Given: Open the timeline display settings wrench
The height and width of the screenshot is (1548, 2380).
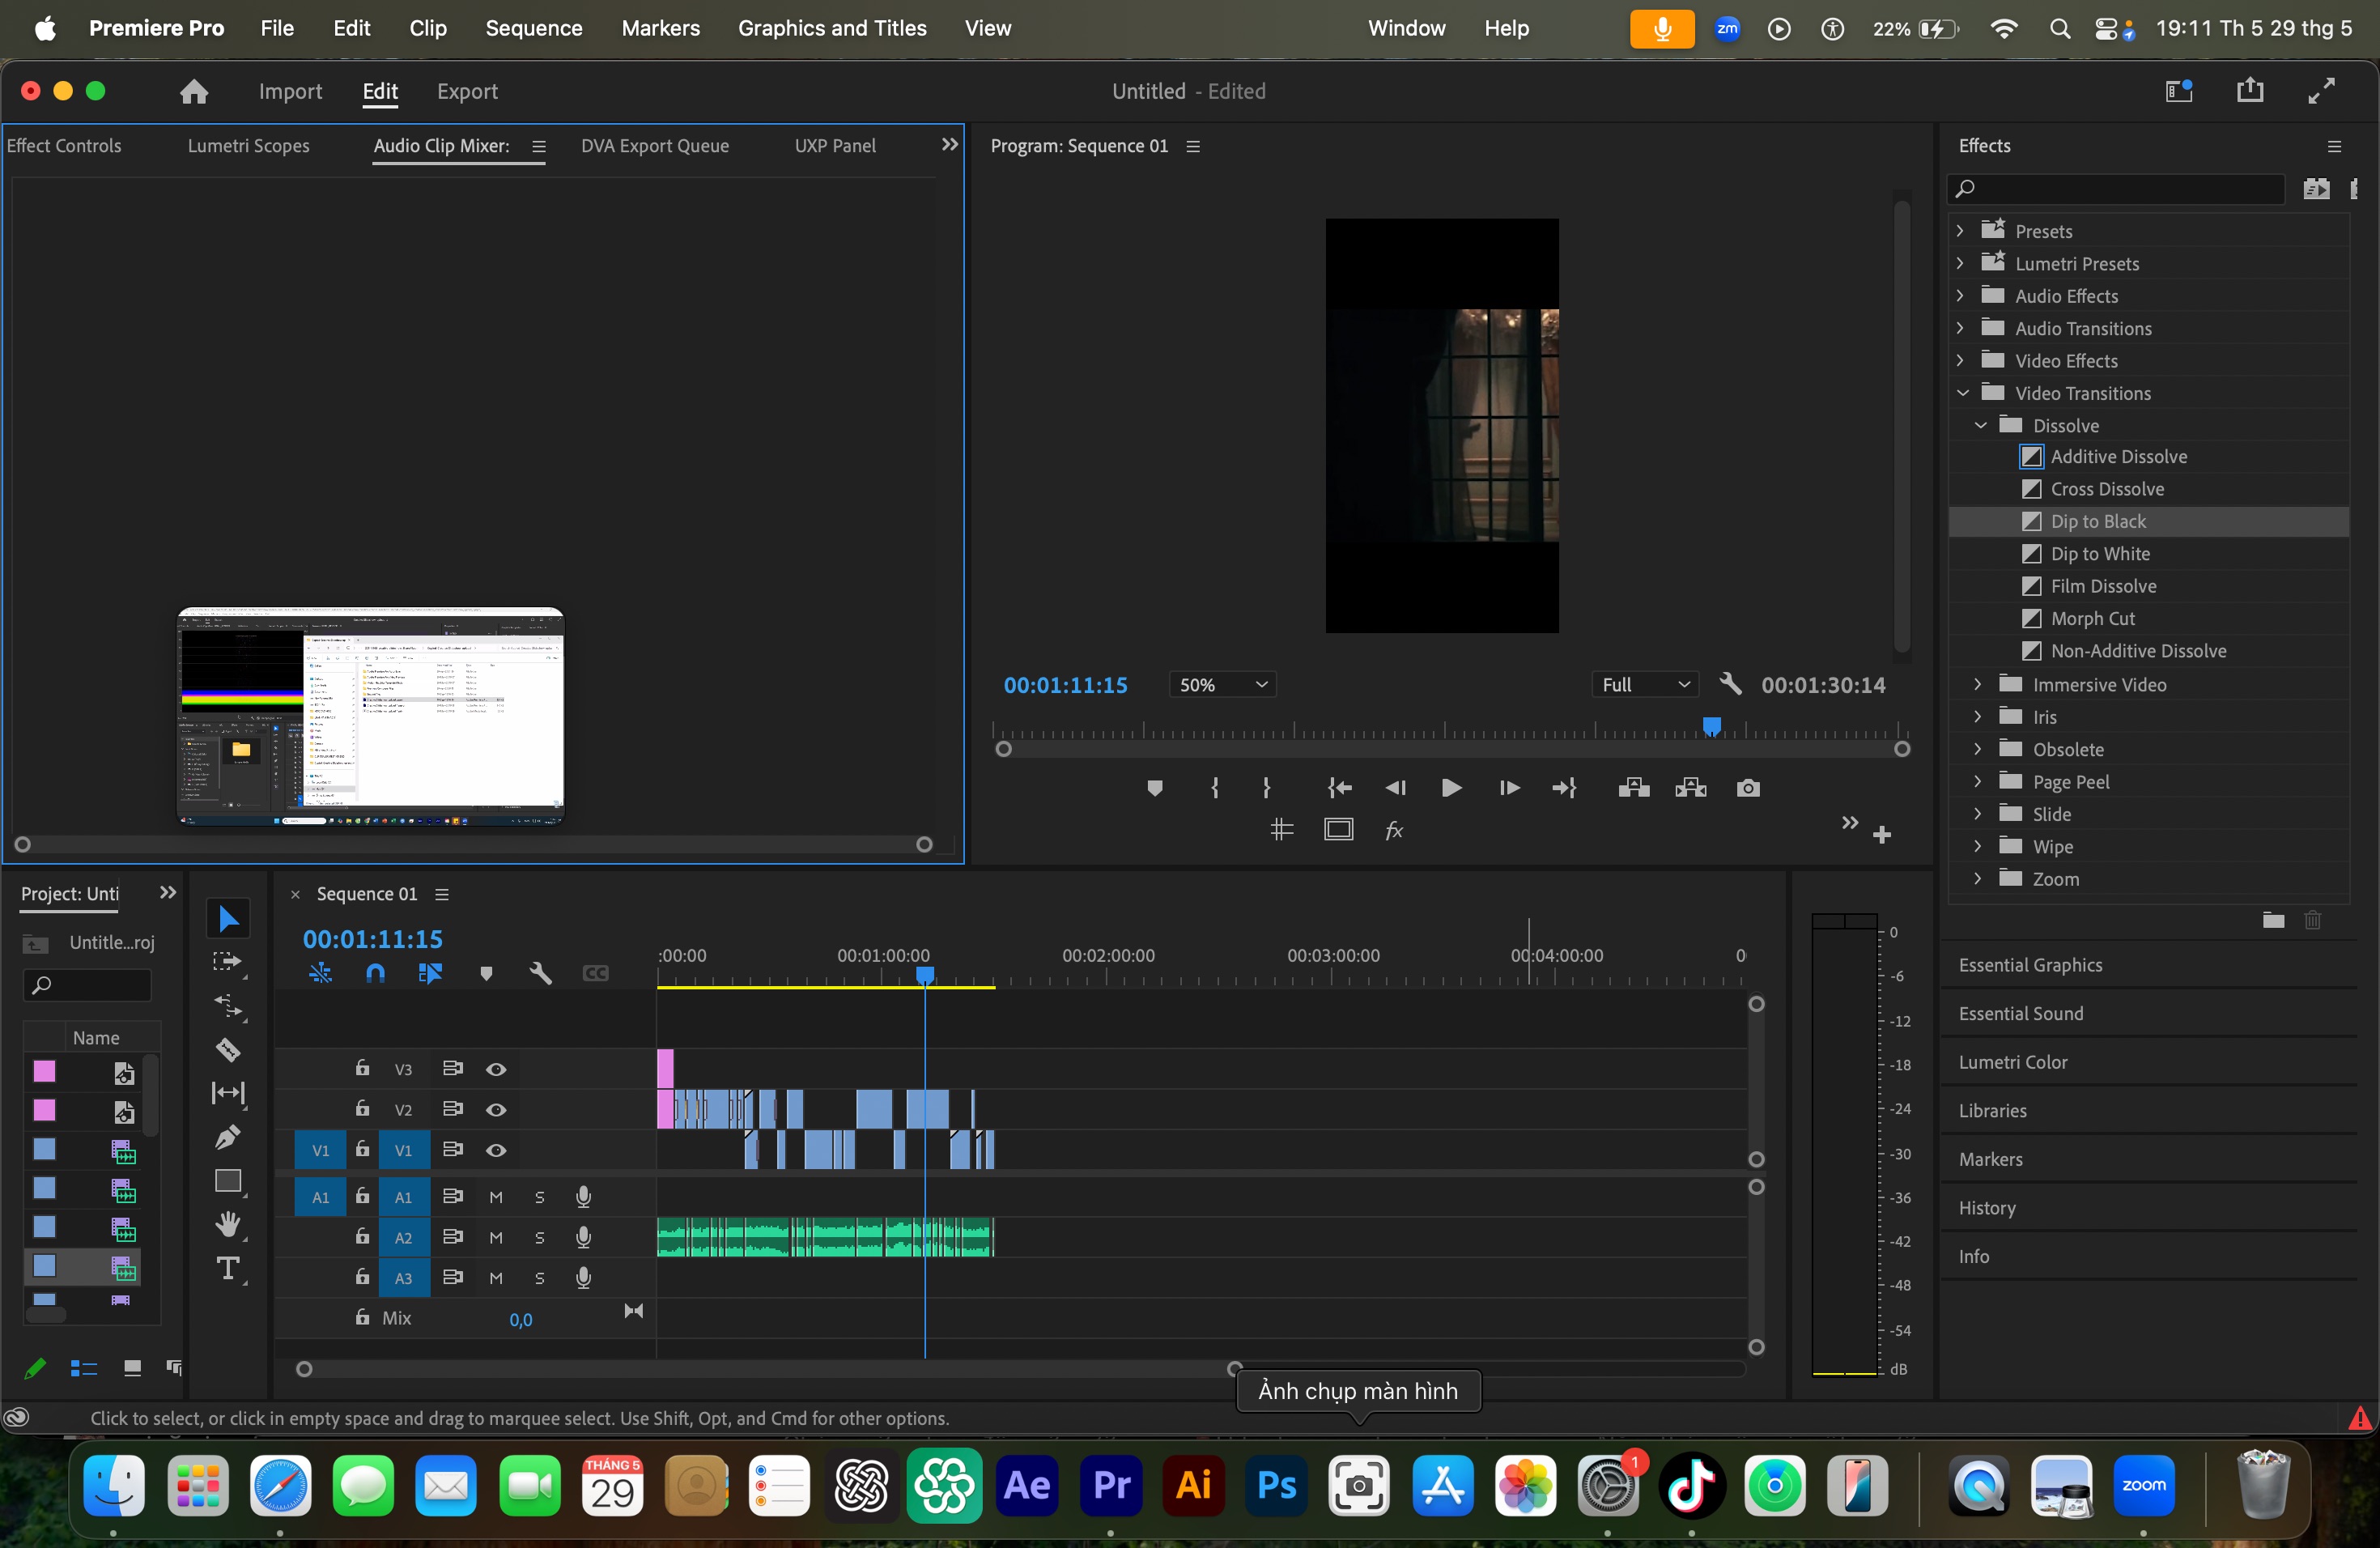Looking at the screenshot, I should pos(540,973).
